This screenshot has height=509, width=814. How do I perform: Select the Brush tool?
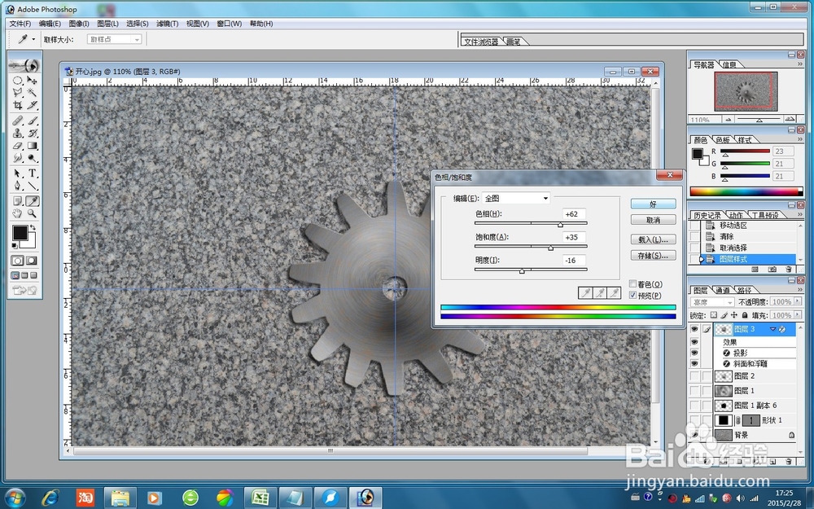pyautogui.click(x=33, y=121)
